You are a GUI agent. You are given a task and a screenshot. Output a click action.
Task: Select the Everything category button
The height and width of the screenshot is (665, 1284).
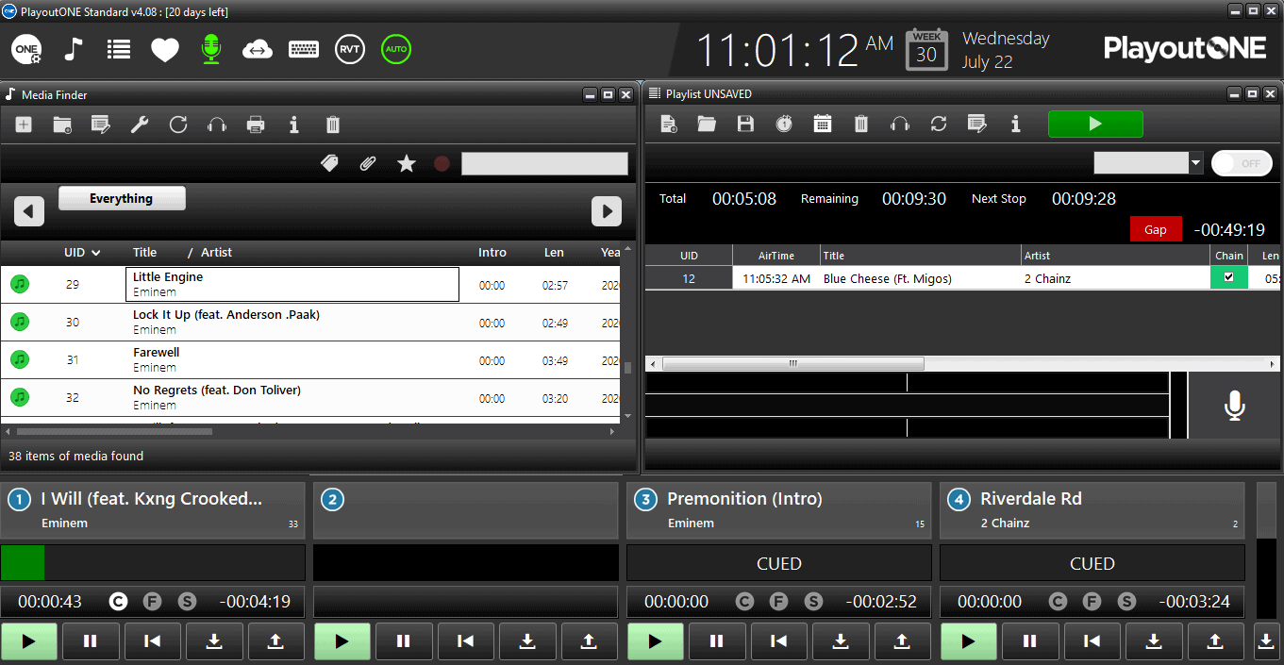[x=122, y=198]
